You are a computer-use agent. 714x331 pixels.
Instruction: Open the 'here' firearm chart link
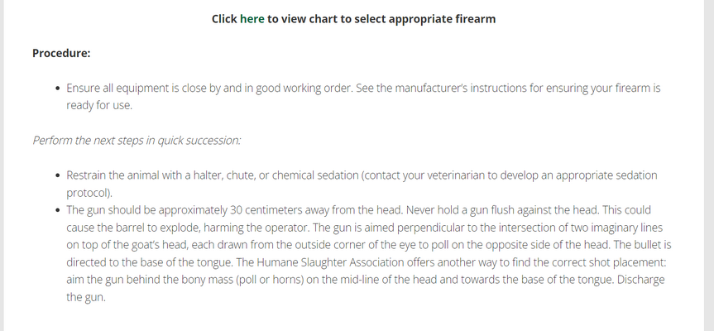(x=252, y=19)
